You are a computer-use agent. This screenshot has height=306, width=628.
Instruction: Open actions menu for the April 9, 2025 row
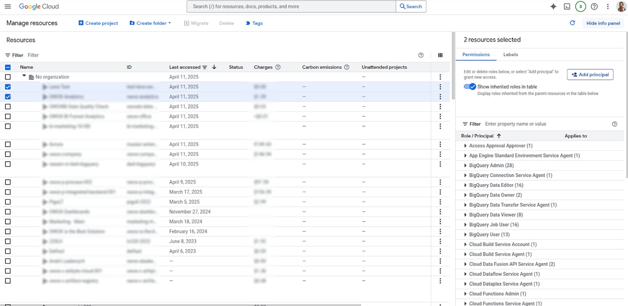[x=440, y=182]
